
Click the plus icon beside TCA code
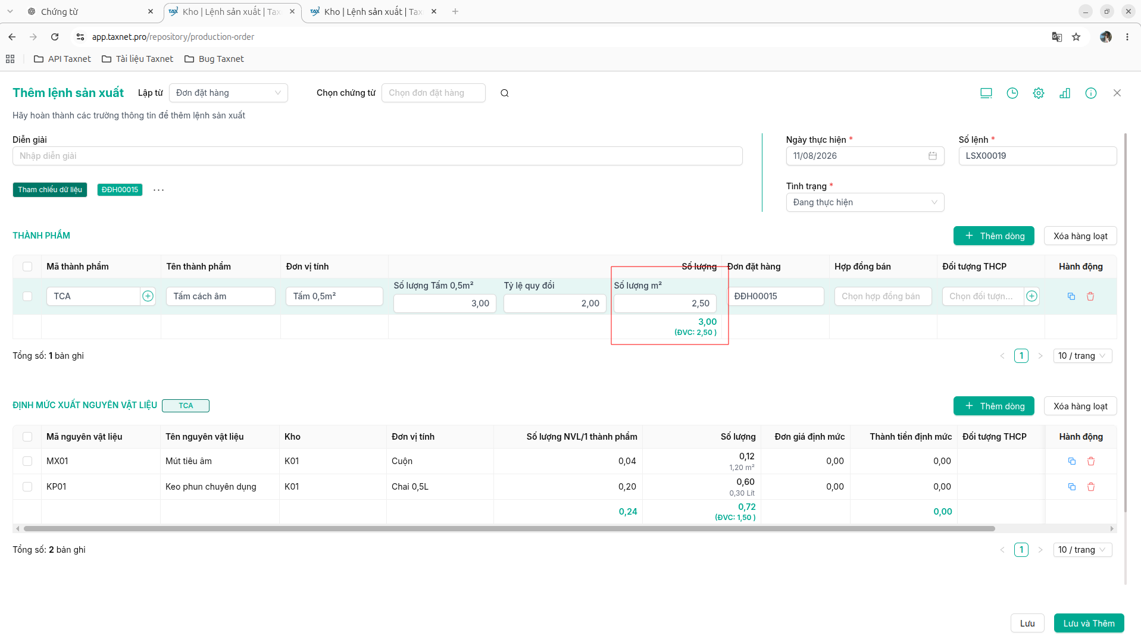click(148, 296)
